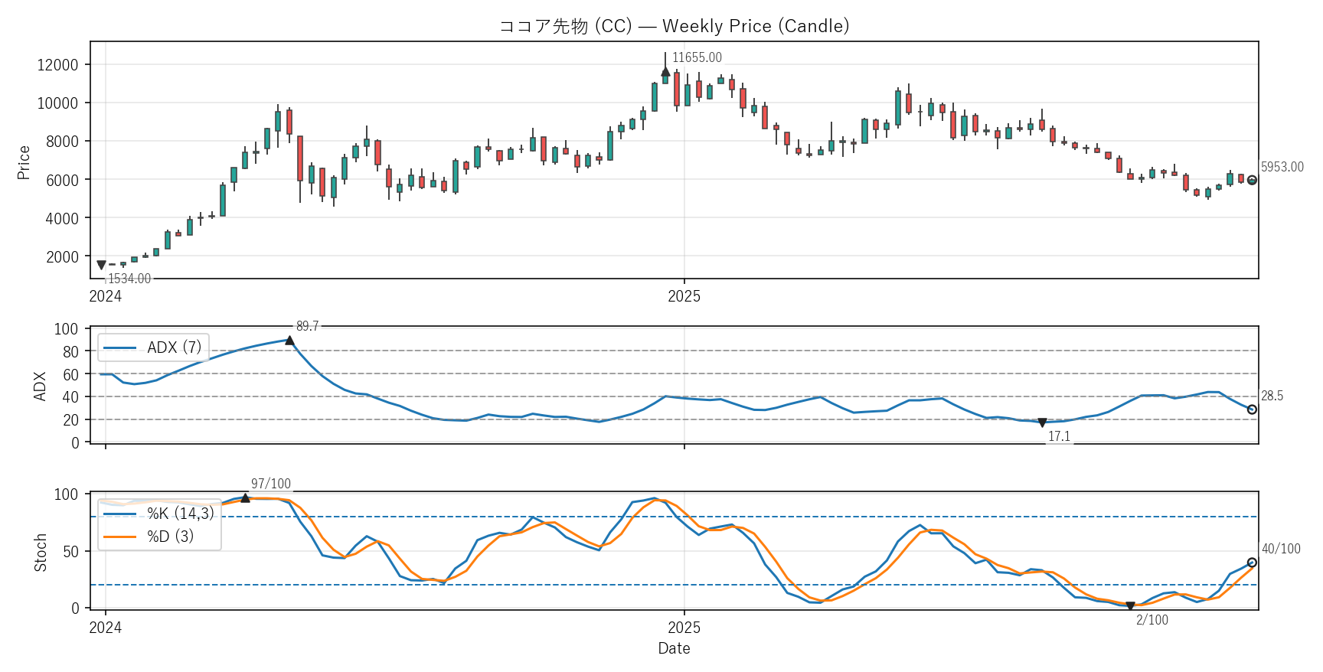Click the ADX latest-value circle marker at 28.5

point(1252,409)
